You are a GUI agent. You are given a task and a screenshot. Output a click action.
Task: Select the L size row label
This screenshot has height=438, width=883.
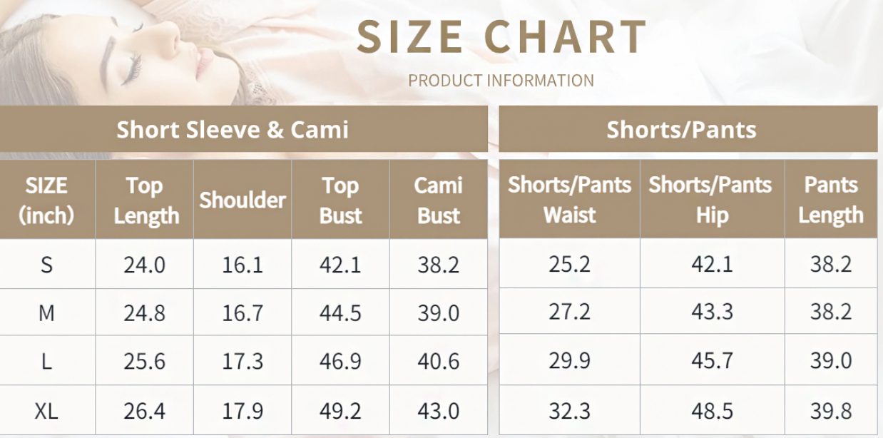pos(46,361)
